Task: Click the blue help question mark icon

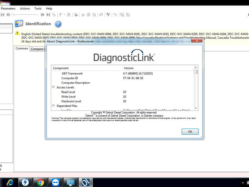Action: pyautogui.click(x=58, y=24)
